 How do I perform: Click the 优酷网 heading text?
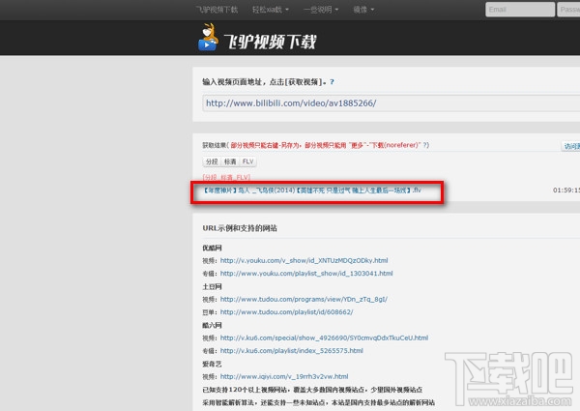pos(212,248)
